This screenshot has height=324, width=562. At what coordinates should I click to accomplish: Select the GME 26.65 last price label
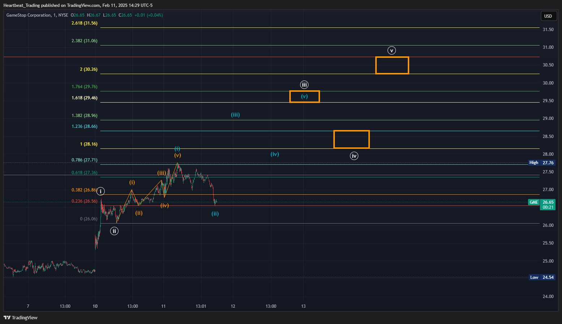541,202
